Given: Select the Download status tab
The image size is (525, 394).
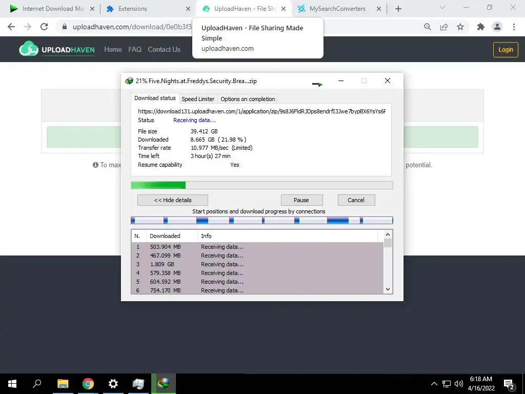Looking at the screenshot, I should tap(155, 98).
